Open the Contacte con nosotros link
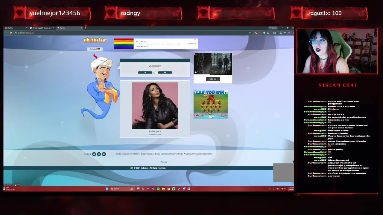 [131, 154]
